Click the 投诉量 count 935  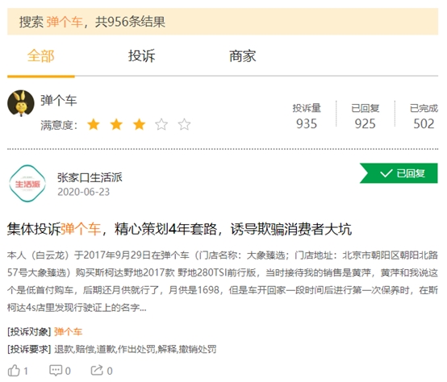pos(307,124)
